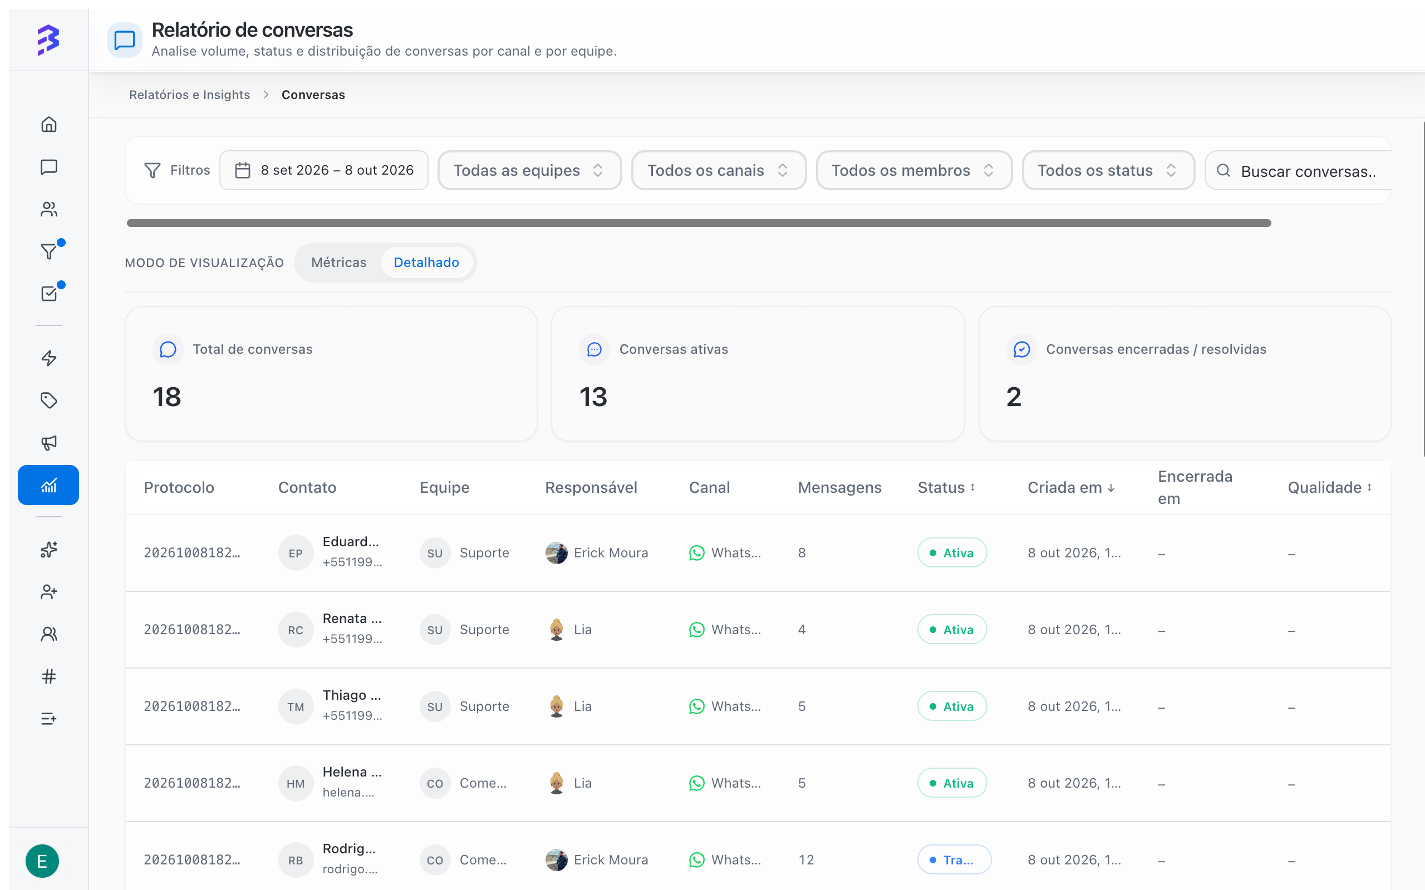Sort table by Criada em column
Image resolution: width=1425 pixels, height=890 pixels.
pos(1071,487)
